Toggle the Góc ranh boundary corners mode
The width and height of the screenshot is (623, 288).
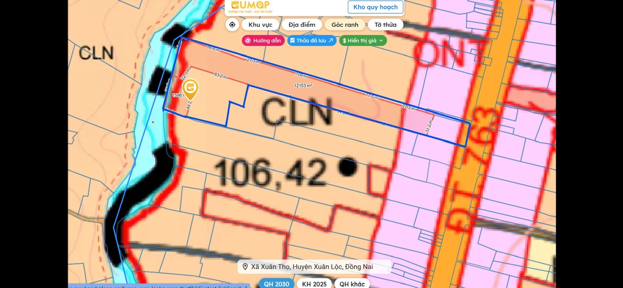(345, 25)
